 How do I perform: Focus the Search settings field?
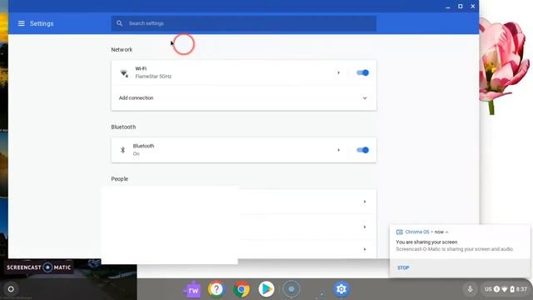243,23
